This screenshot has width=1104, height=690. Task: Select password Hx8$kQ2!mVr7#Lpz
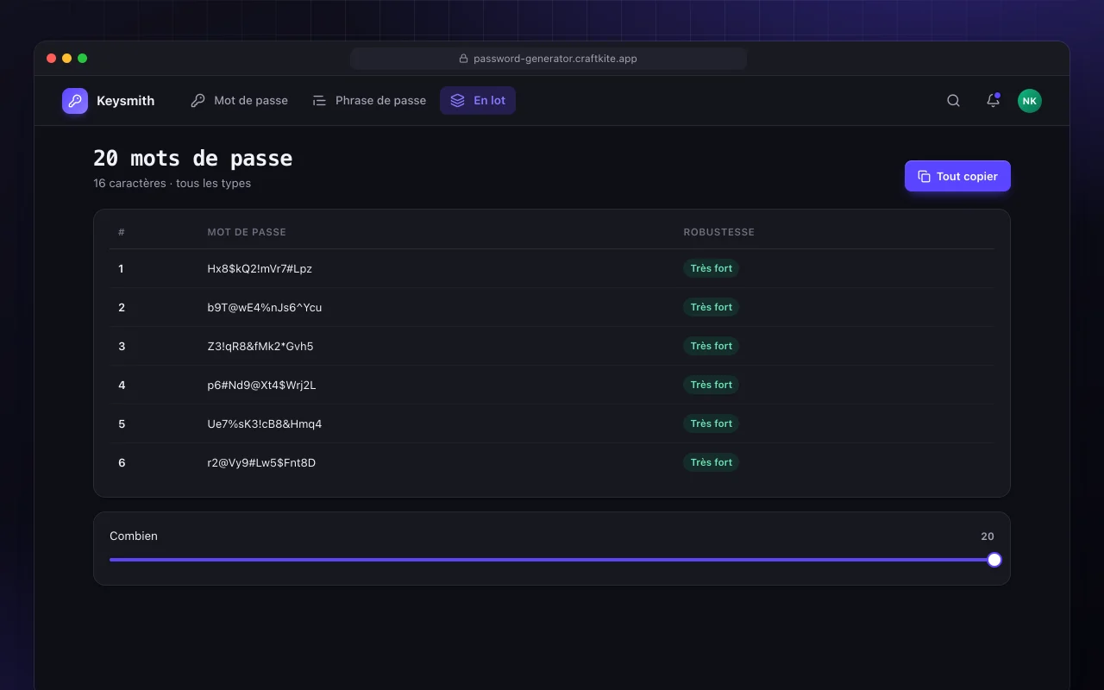[260, 268]
